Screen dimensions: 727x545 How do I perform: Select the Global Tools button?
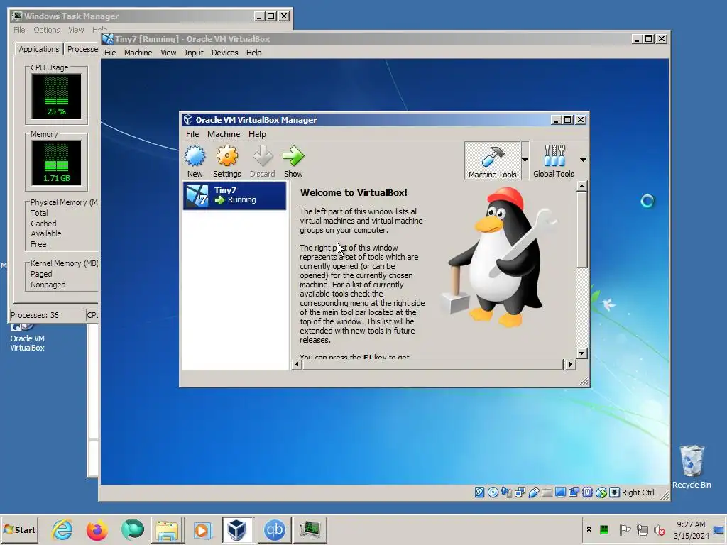pyautogui.click(x=554, y=161)
